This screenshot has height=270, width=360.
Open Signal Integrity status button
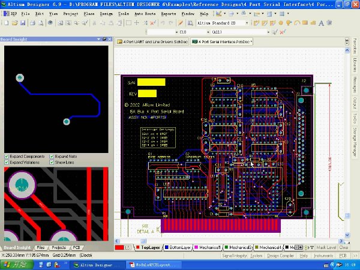[x=234, y=256]
